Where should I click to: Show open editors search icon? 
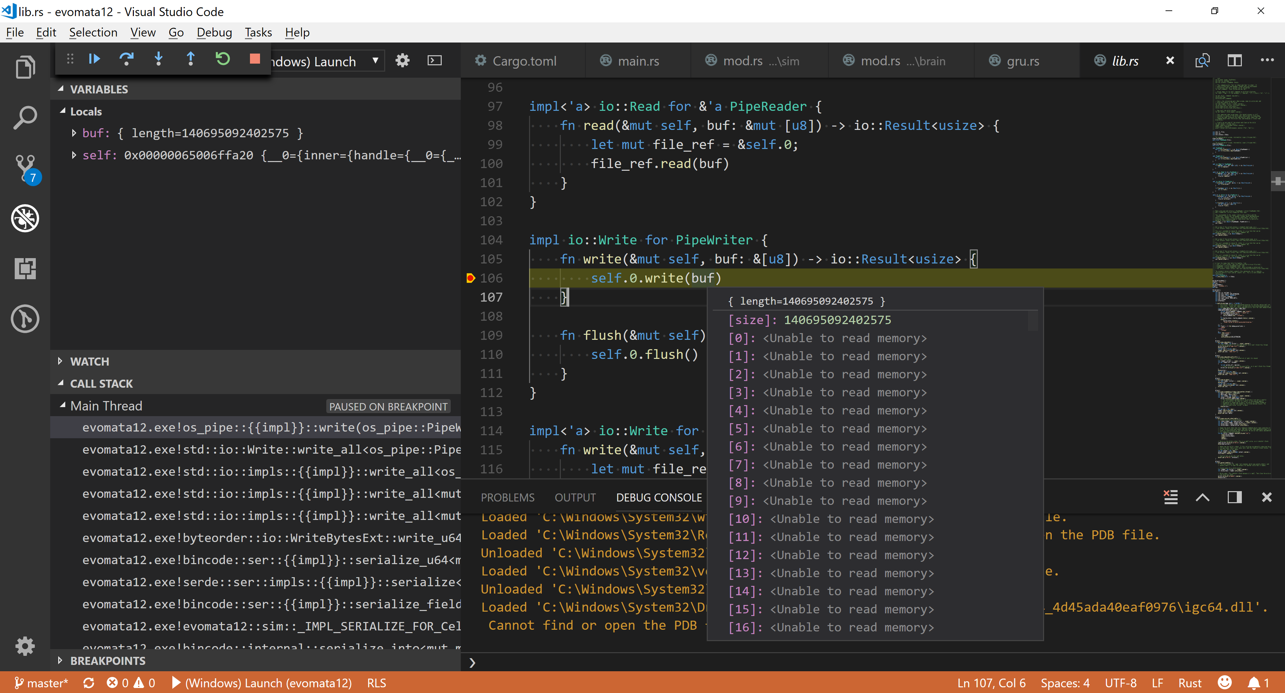click(x=1202, y=61)
